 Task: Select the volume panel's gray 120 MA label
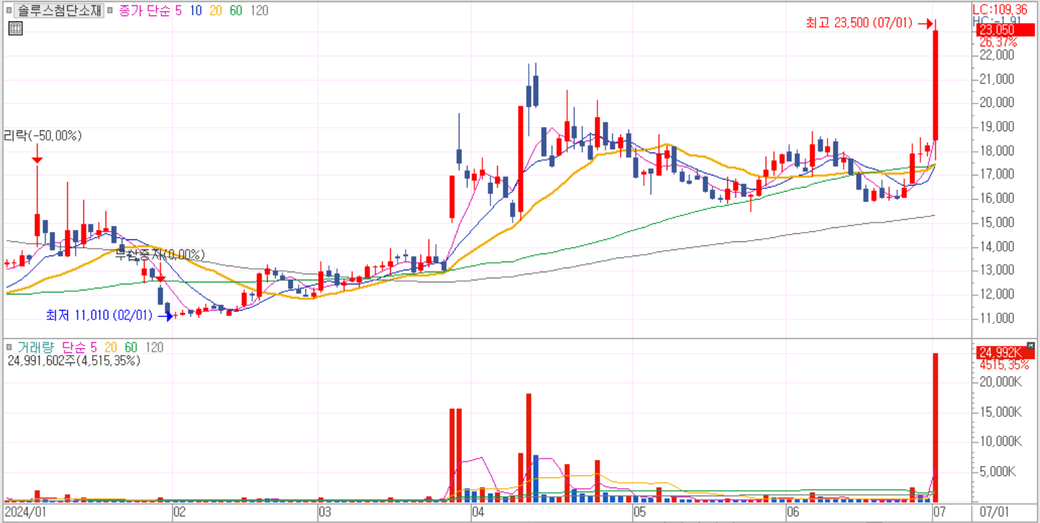[155, 348]
